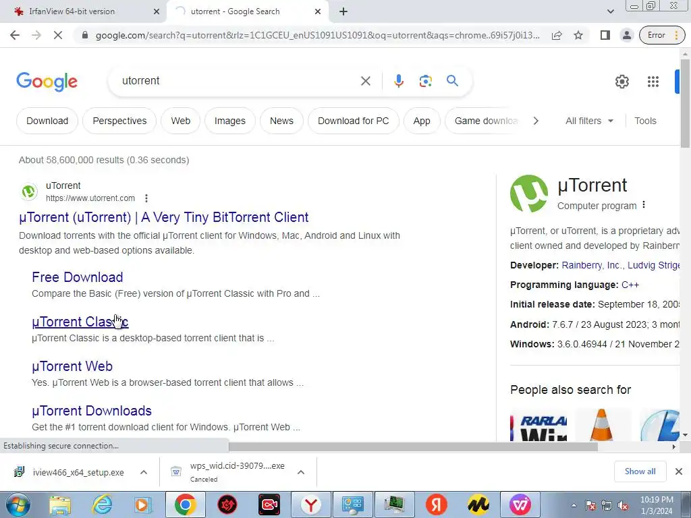
Task: Open the C++ programming language link
Action: [630, 285]
